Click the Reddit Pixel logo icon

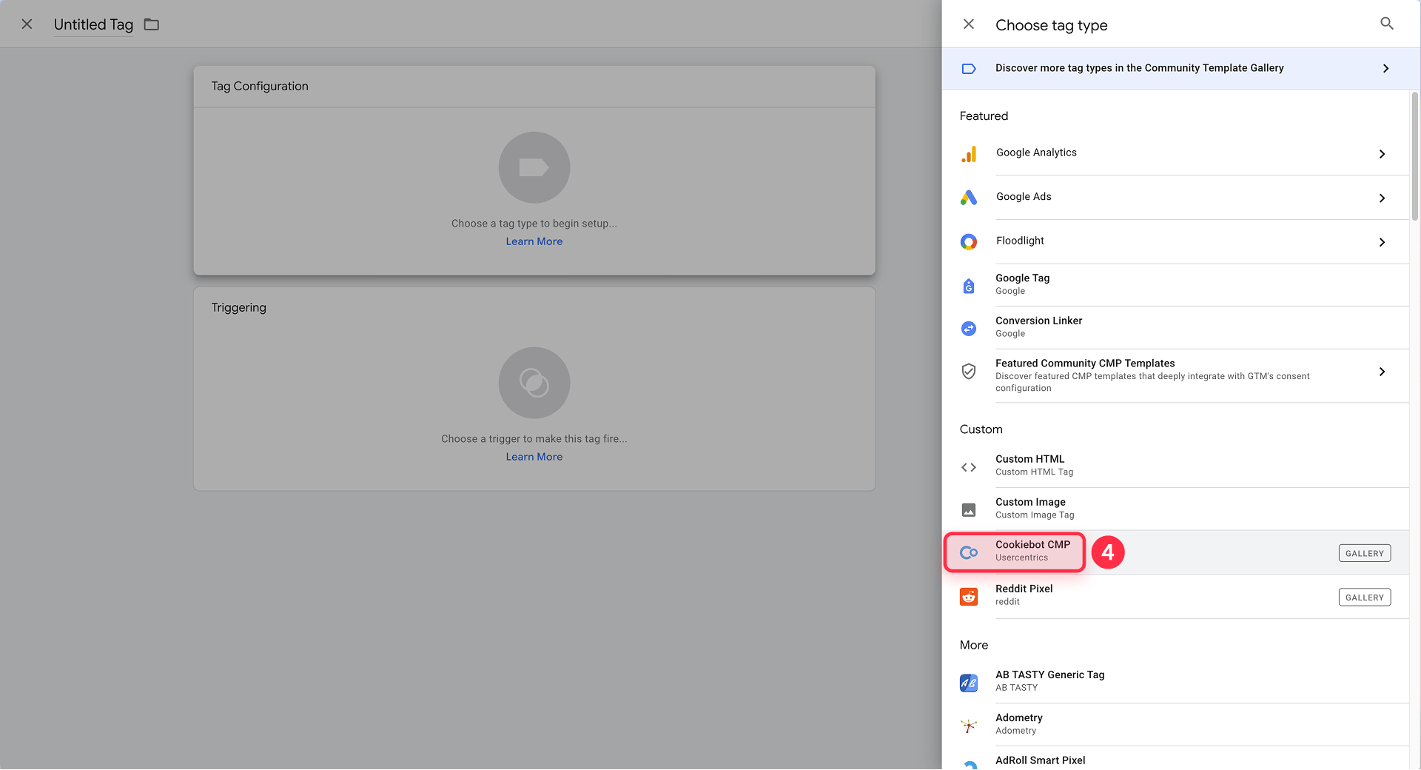pos(969,597)
